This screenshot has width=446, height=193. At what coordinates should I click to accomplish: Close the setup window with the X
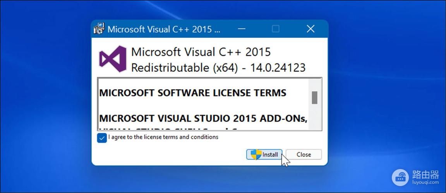(x=310, y=29)
